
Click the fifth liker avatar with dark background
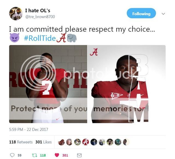point(94,142)
